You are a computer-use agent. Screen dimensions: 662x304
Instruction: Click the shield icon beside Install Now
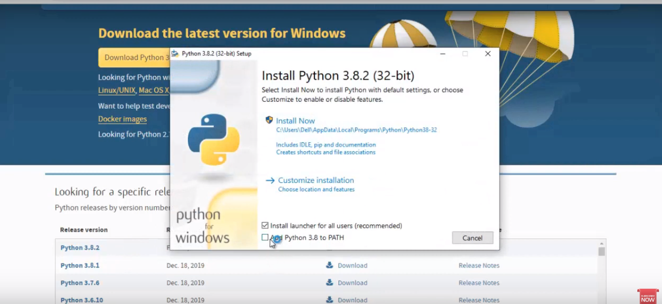268,120
